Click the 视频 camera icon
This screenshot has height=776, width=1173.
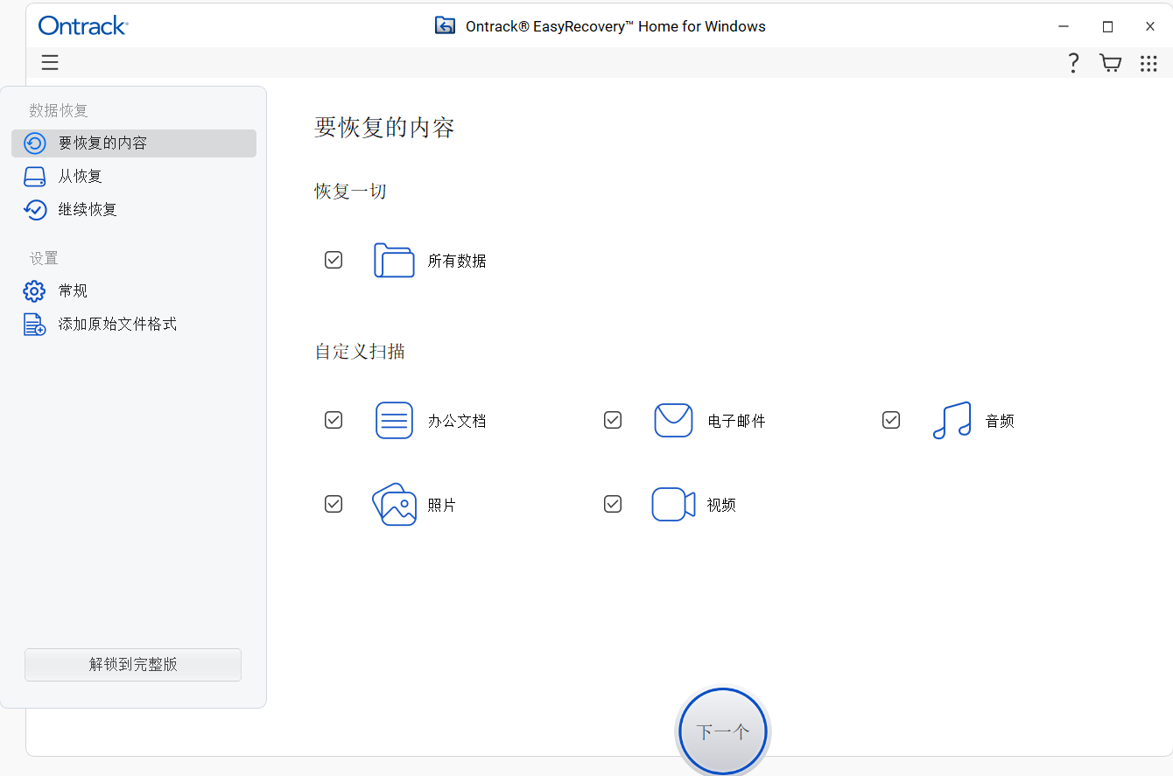pos(673,505)
